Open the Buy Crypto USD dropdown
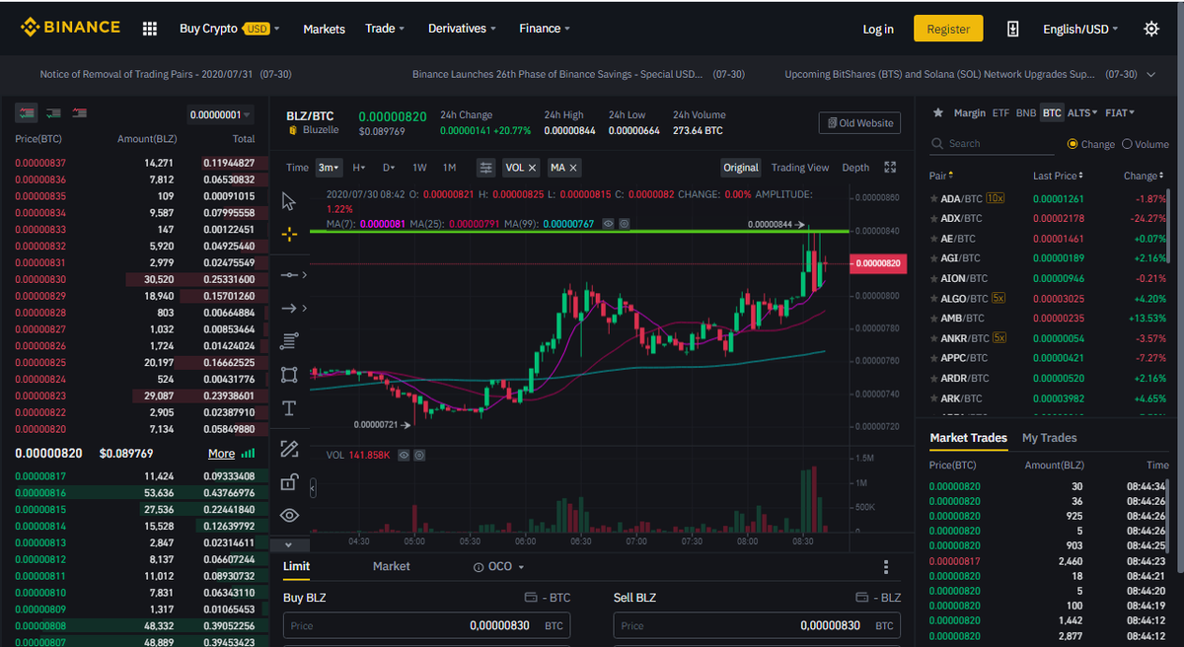The image size is (1184, 647). [x=230, y=29]
